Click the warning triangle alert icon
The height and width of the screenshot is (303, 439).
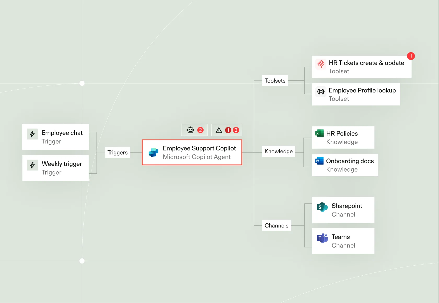[x=219, y=130]
